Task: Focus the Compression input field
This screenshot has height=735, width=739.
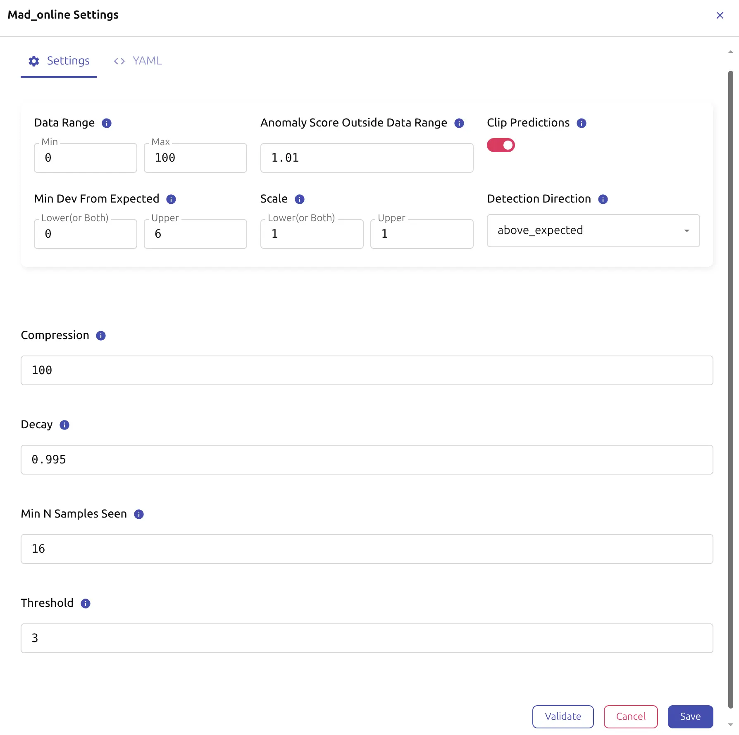Action: pyautogui.click(x=367, y=370)
